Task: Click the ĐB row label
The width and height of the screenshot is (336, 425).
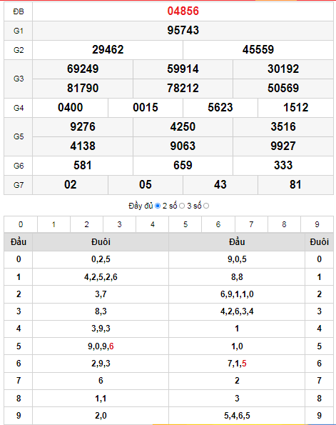Action: point(19,11)
